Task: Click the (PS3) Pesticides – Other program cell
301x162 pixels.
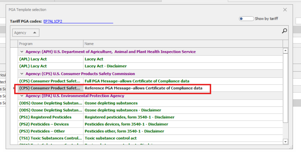Action: pos(50,131)
